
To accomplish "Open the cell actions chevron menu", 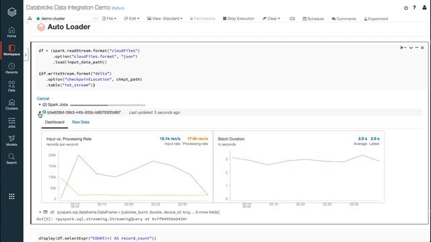I will (411, 48).
